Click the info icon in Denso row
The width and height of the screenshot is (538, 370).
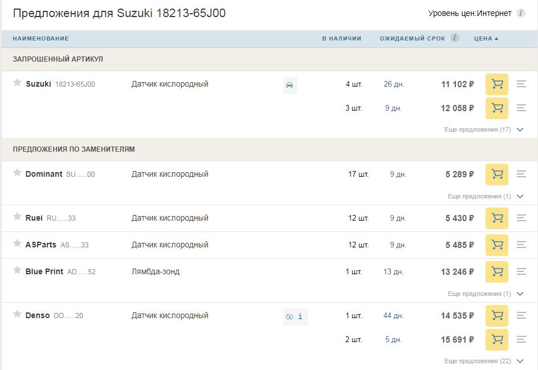click(x=300, y=316)
